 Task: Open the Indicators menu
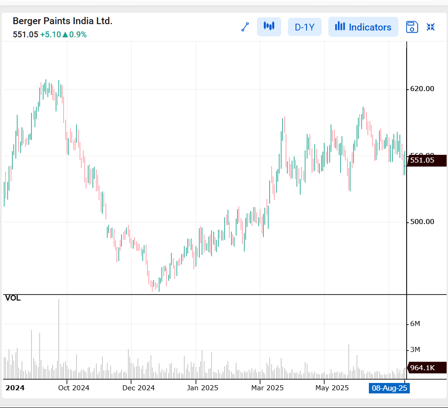[x=363, y=27]
